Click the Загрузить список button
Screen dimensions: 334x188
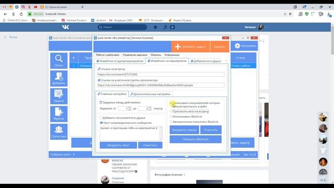184,130
